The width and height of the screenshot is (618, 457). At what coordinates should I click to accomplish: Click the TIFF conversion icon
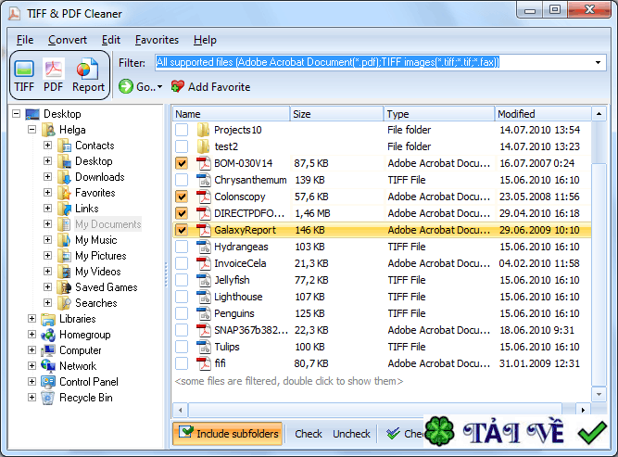point(24,69)
